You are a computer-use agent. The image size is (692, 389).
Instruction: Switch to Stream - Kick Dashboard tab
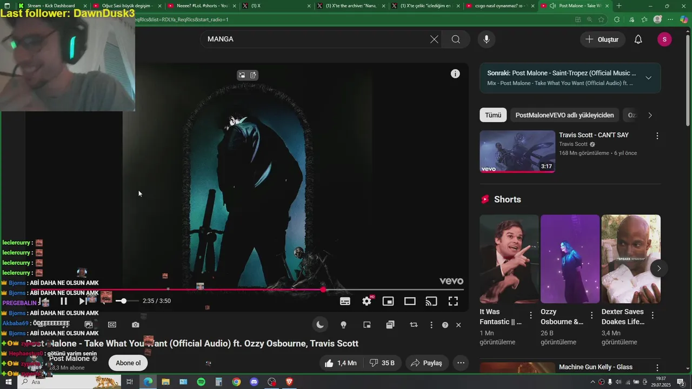[x=51, y=6]
